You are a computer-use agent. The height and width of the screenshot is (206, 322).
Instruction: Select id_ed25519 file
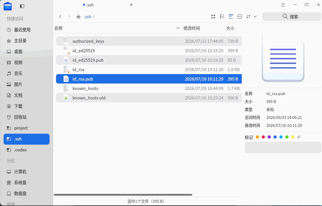(x=149, y=50)
